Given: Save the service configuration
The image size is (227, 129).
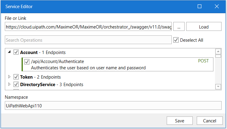Looking at the screenshot, I should pos(180,121).
